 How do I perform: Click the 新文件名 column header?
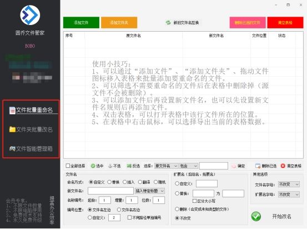pos(217,36)
